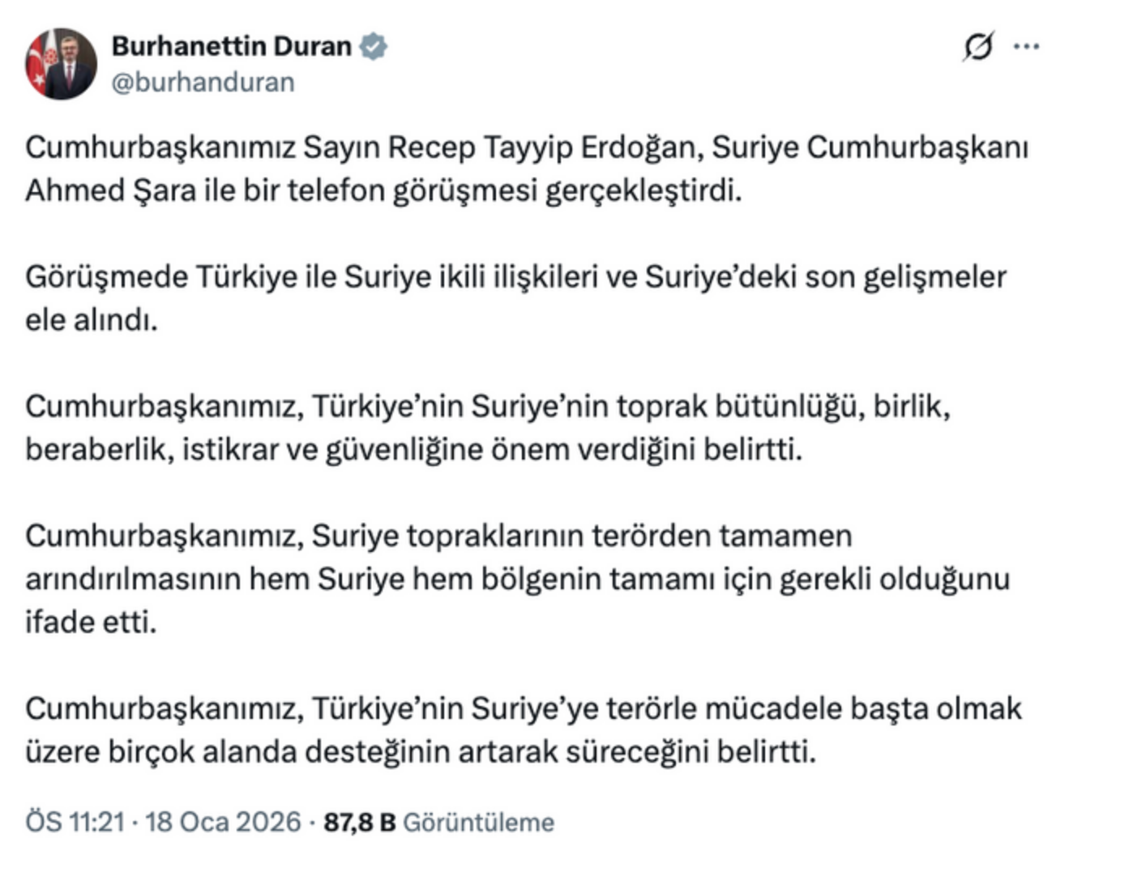Click the Görüntüleme label
Image resolution: width=1133 pixels, height=877 pixels.
478,822
